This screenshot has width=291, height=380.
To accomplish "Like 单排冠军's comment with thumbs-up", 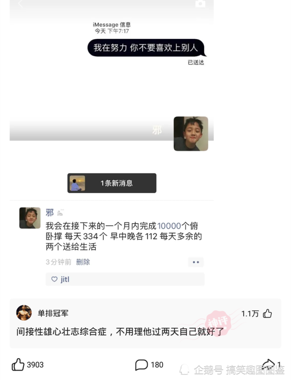I will (267, 313).
